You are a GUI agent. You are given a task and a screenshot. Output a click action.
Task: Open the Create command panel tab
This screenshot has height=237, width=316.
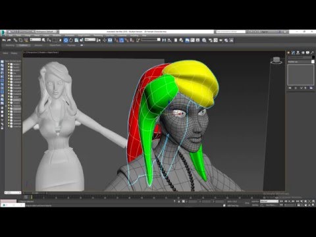click(x=288, y=53)
